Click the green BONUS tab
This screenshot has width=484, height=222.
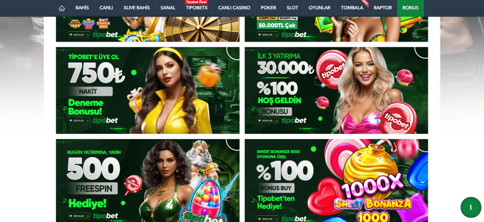click(410, 8)
